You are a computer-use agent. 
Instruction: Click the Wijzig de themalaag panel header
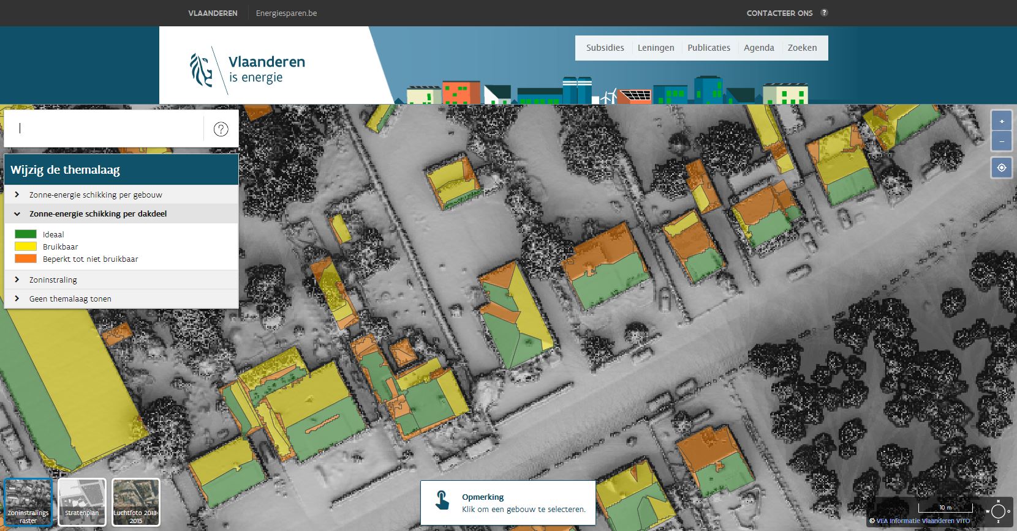point(121,169)
